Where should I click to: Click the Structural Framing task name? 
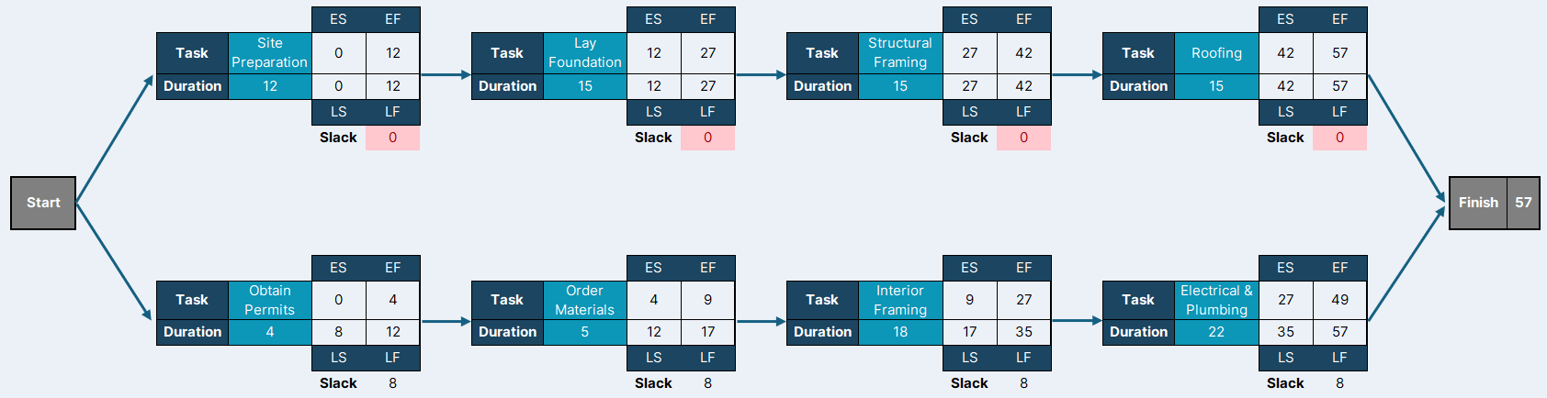click(900, 53)
